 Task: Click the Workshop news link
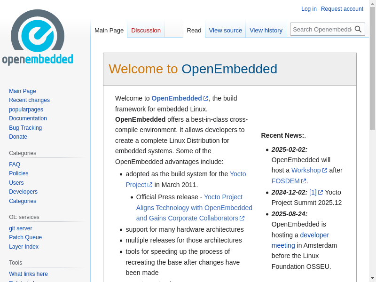(x=305, y=170)
